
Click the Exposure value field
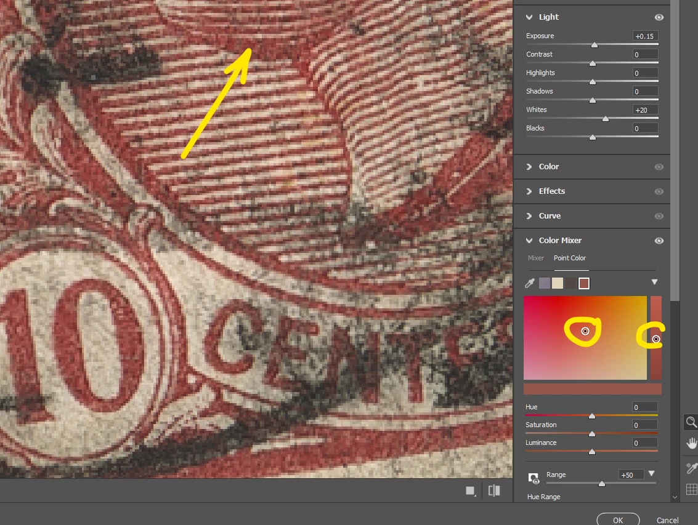pos(645,36)
